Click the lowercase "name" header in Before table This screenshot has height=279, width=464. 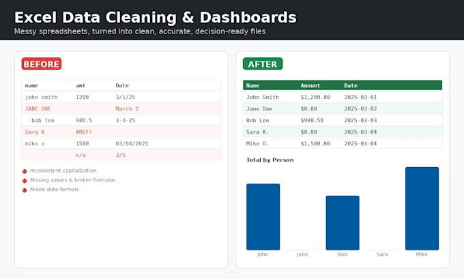tap(31, 85)
